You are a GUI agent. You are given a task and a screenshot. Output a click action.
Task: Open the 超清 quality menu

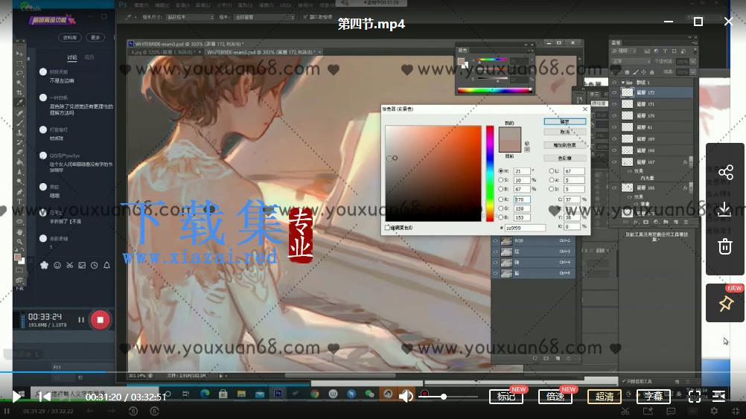click(x=605, y=397)
